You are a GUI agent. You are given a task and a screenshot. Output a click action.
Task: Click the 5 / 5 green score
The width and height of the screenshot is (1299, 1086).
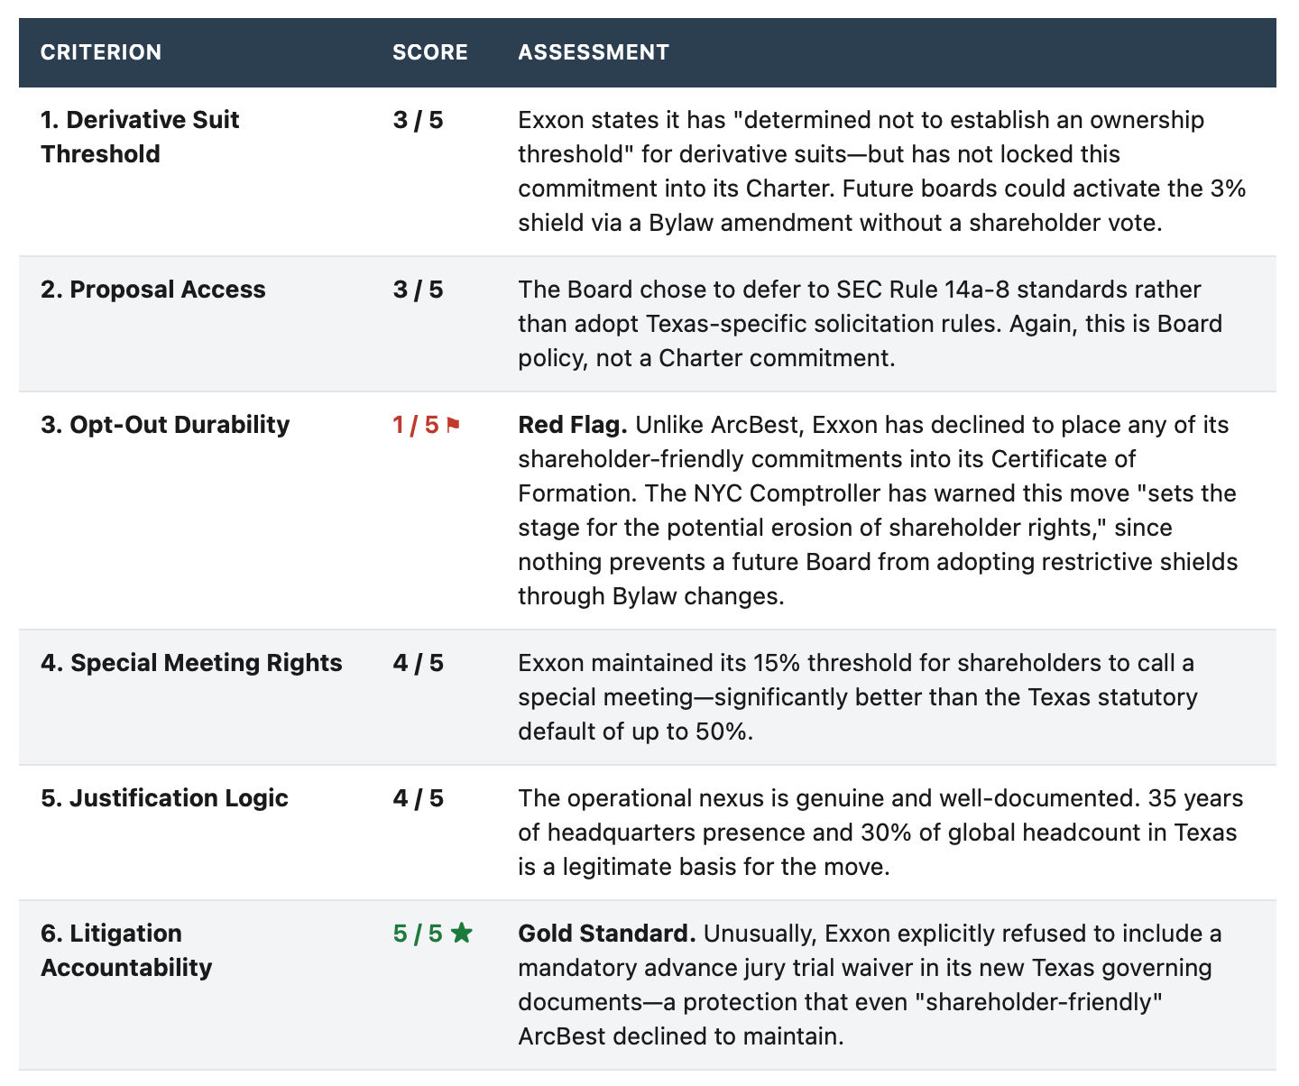click(418, 934)
